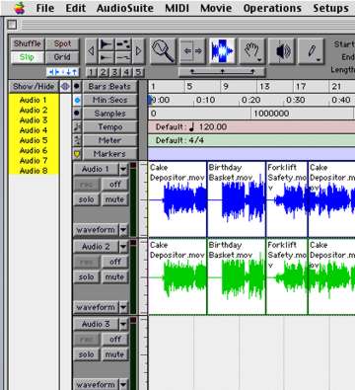The image size is (355, 390).
Task: Open the Audio 1 track name dropdown arrow
Action: point(123,170)
